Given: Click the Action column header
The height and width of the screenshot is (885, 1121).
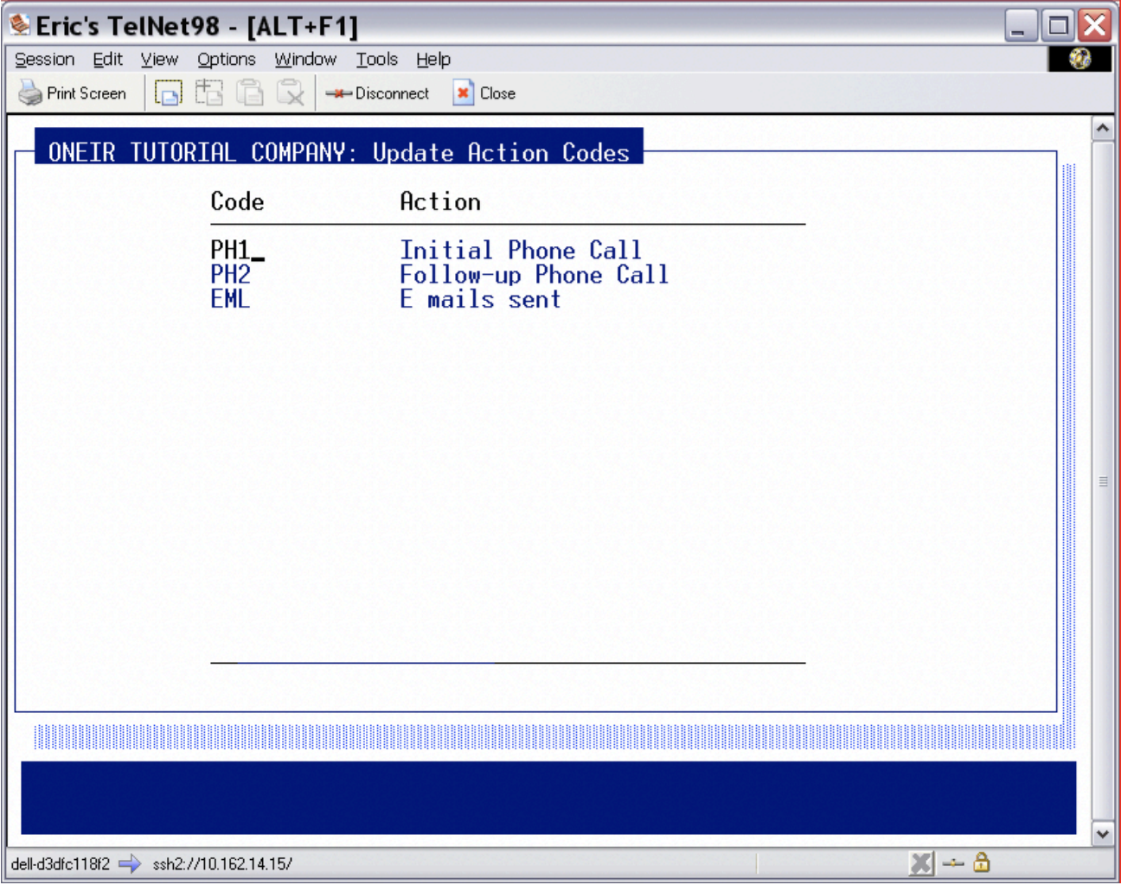Looking at the screenshot, I should pyautogui.click(x=440, y=201).
